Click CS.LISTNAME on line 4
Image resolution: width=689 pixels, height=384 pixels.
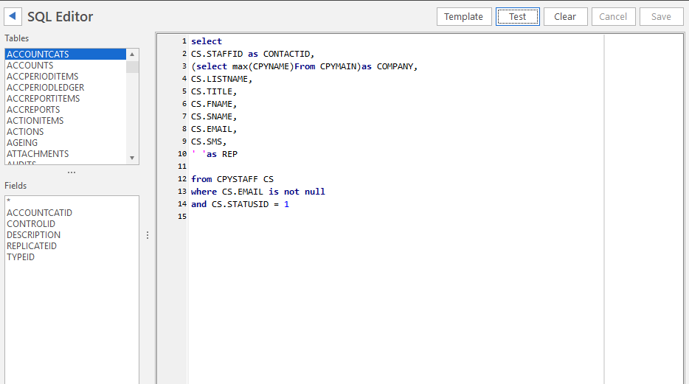[x=219, y=79]
